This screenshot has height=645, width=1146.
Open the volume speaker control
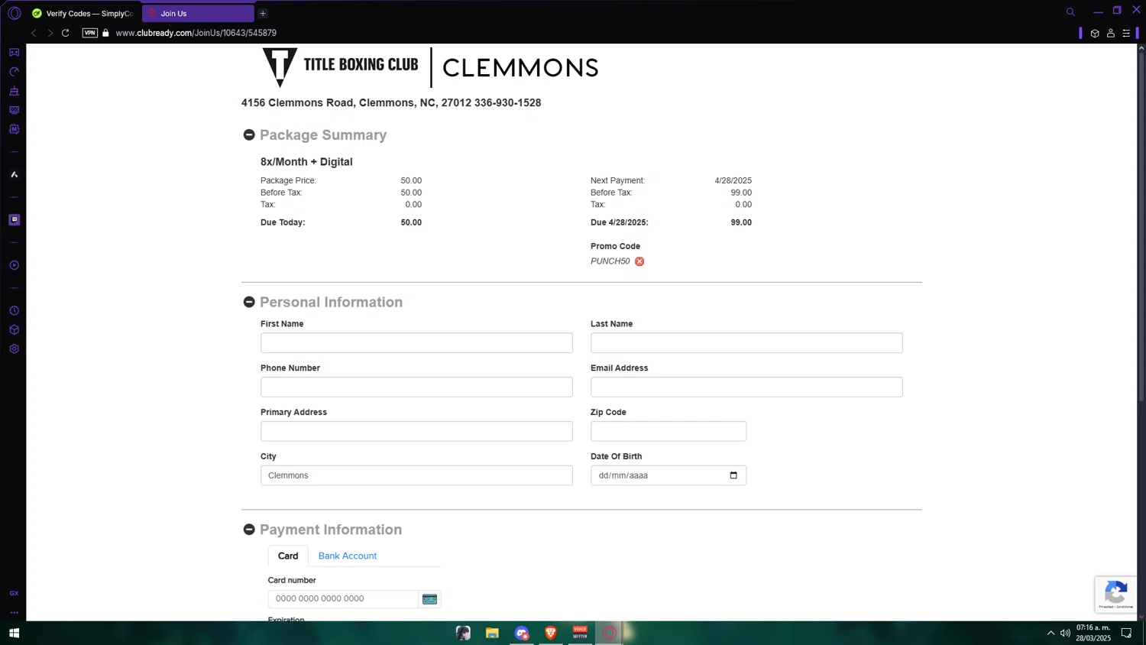(1065, 633)
